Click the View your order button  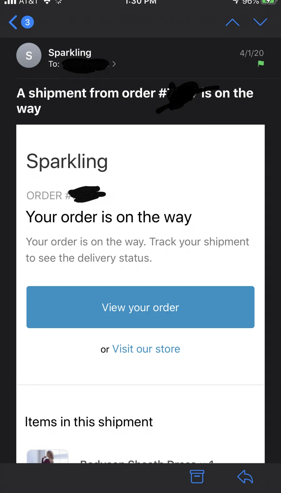140,307
